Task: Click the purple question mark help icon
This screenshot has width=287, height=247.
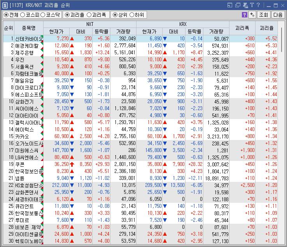Action: 244,15
